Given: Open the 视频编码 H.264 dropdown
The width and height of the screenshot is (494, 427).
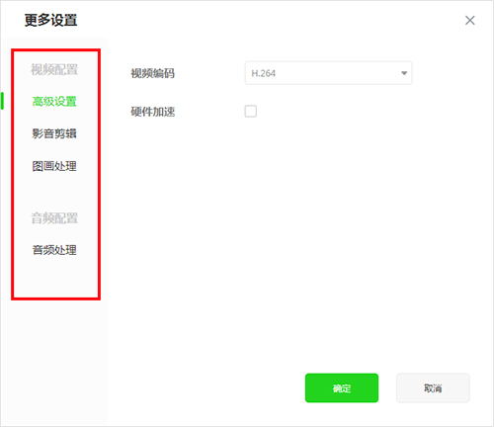Looking at the screenshot, I should (x=328, y=73).
